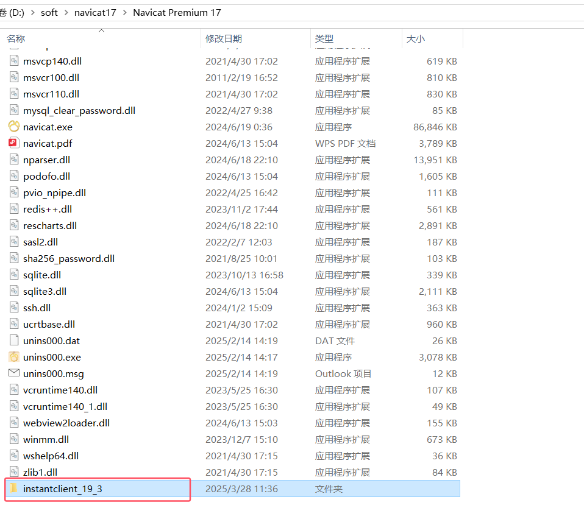Click the pvio_npipe.dll file icon
This screenshot has width=584, height=508.
click(14, 192)
